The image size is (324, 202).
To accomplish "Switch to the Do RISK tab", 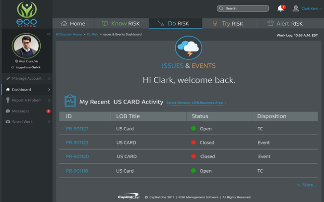I will (176, 23).
